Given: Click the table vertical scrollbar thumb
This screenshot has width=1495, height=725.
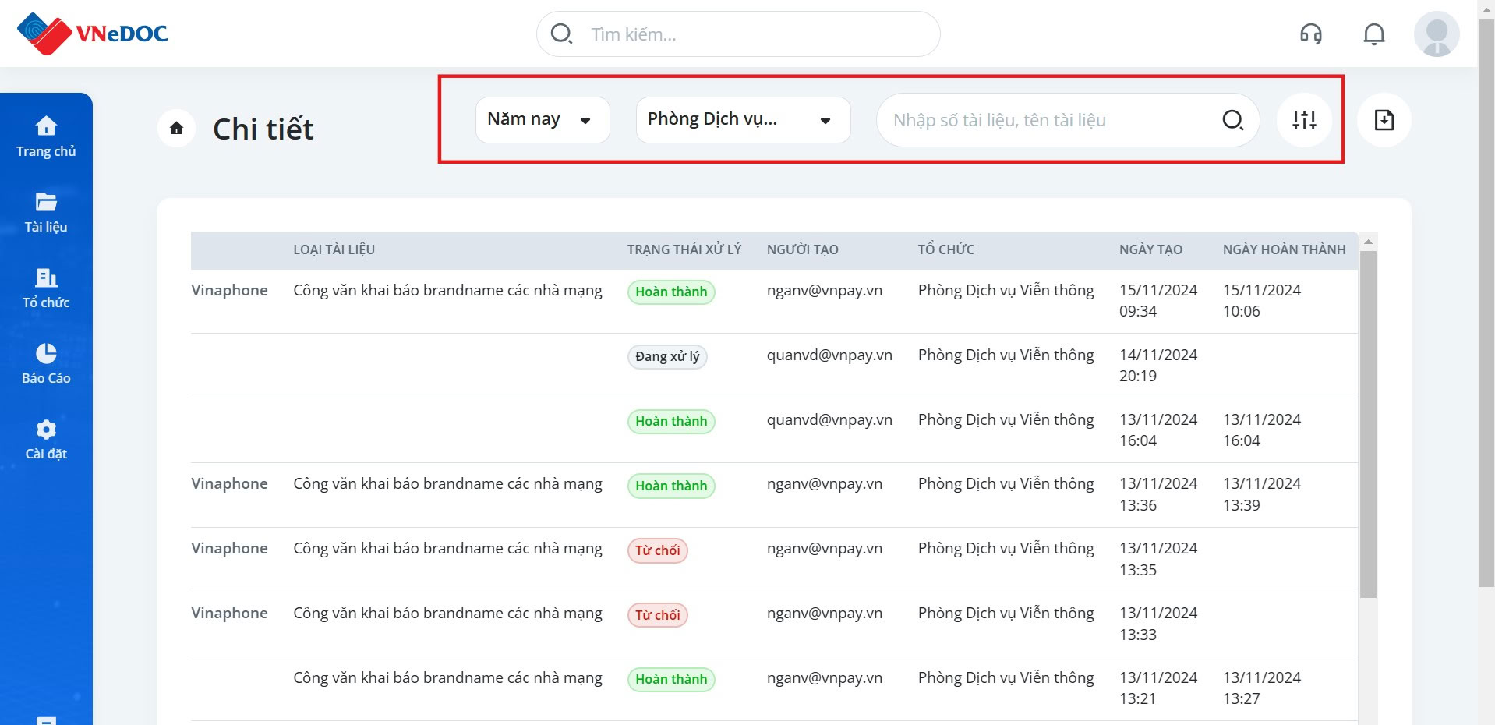Looking at the screenshot, I should coord(1368,424).
